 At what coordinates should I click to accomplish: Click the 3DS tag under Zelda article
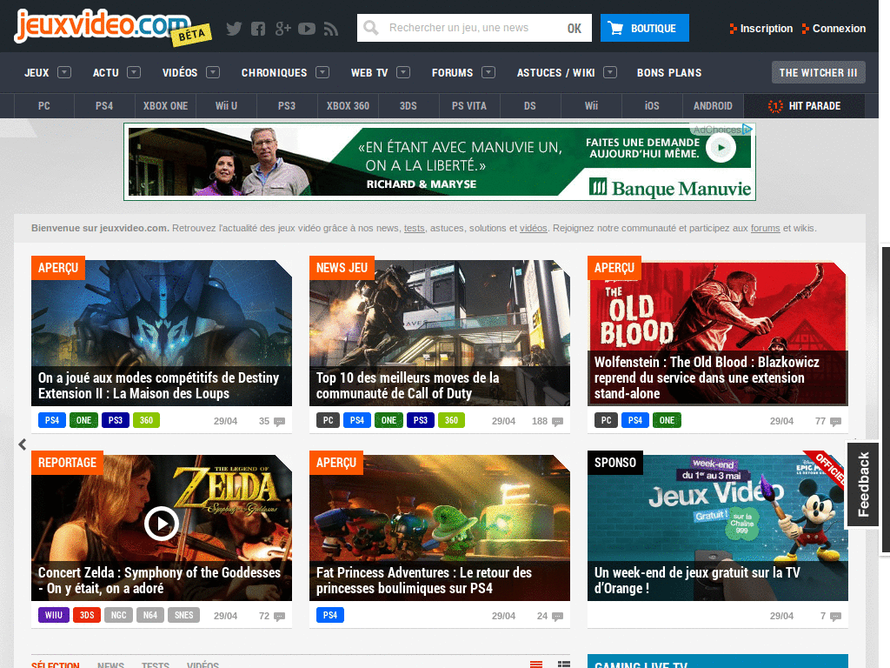tap(87, 615)
